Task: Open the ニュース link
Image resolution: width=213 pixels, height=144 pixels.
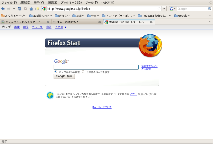Action: click(x=37, y=27)
